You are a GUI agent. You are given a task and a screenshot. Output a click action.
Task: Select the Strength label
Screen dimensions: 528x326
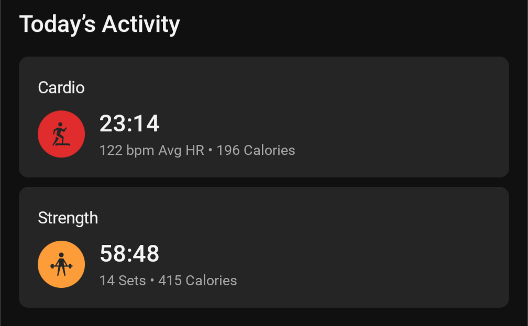(x=68, y=218)
